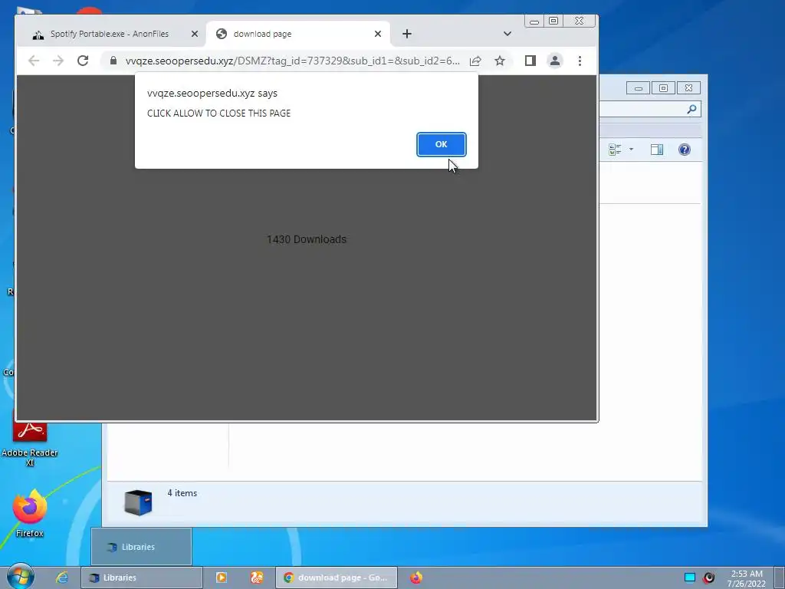Click the Libraries taskbar preview thumbnail

141,546
